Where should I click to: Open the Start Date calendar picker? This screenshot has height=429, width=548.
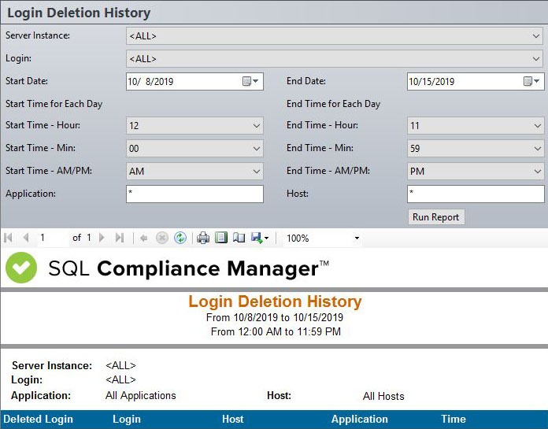point(250,81)
